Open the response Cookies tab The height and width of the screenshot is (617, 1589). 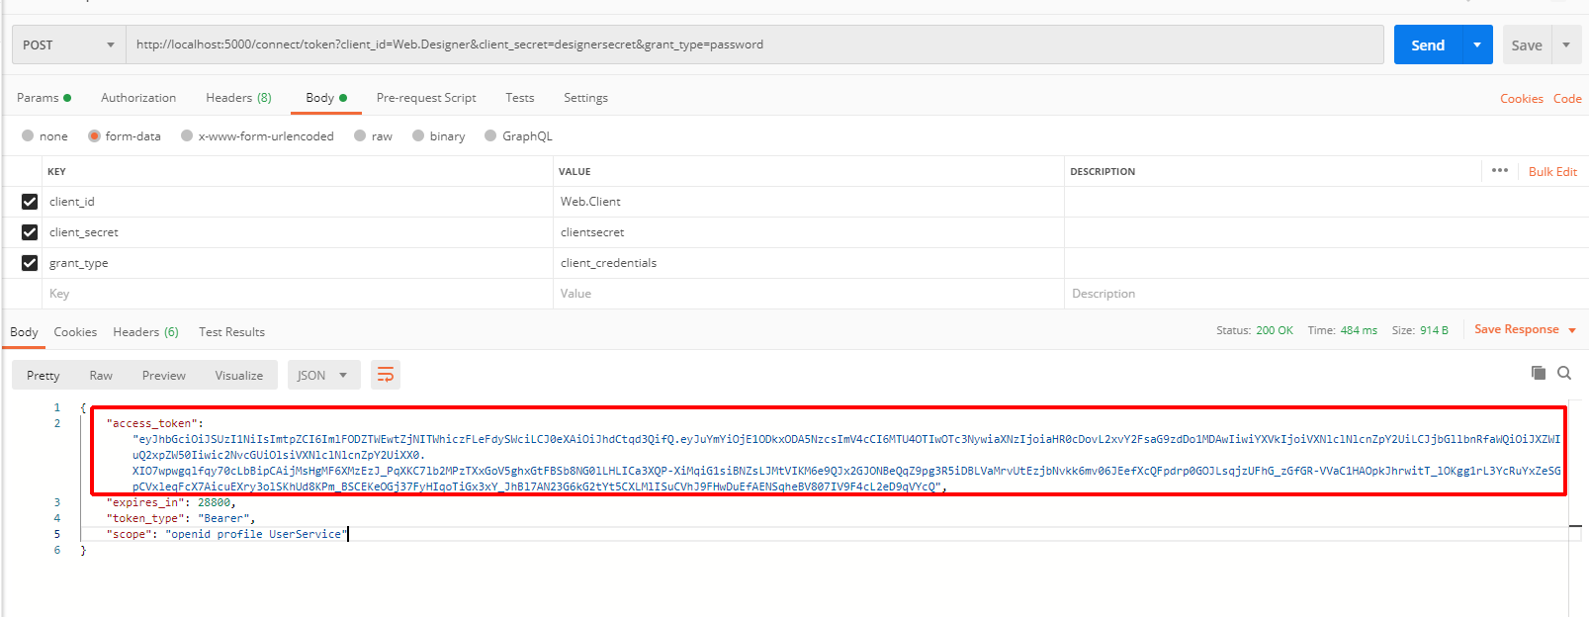pos(75,332)
